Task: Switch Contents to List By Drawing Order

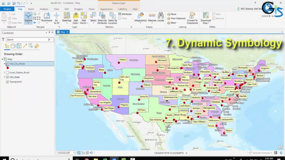Action: click(x=7, y=46)
